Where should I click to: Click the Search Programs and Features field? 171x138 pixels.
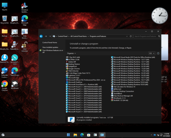click(x=145, y=36)
